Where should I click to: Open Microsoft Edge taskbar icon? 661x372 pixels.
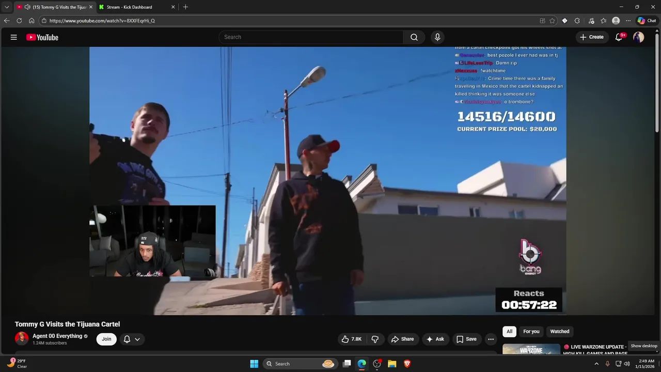pyautogui.click(x=362, y=364)
